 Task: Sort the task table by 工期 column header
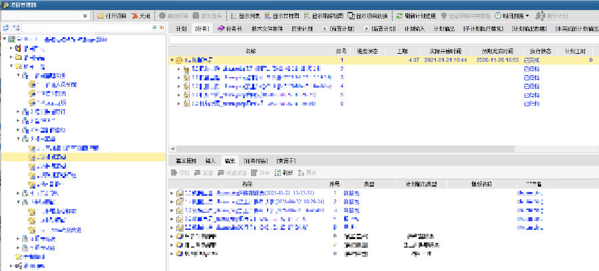[401, 50]
